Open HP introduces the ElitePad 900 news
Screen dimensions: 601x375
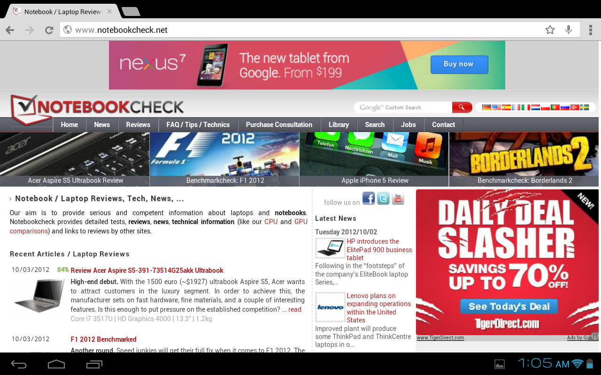pos(379,249)
